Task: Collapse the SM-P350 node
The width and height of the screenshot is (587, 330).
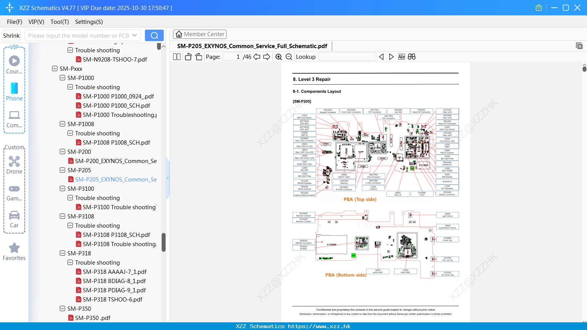Action: point(62,308)
